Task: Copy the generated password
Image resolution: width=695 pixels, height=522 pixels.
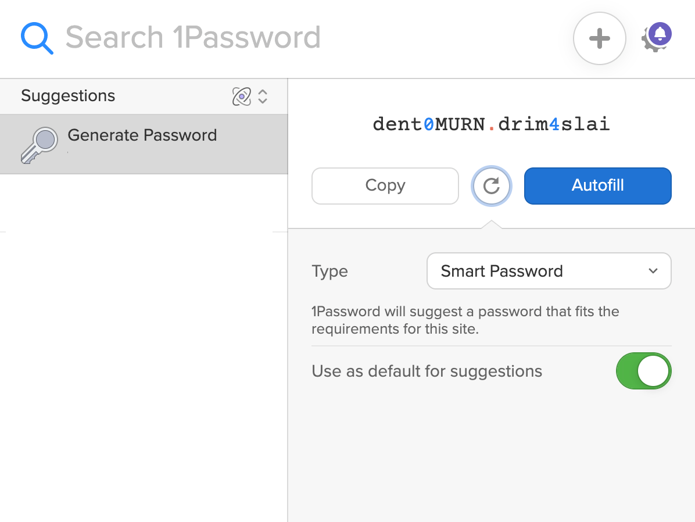Action: click(385, 185)
